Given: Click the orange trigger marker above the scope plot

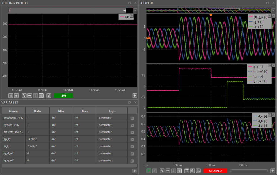Looking at the screenshot, I should point(211,15).
